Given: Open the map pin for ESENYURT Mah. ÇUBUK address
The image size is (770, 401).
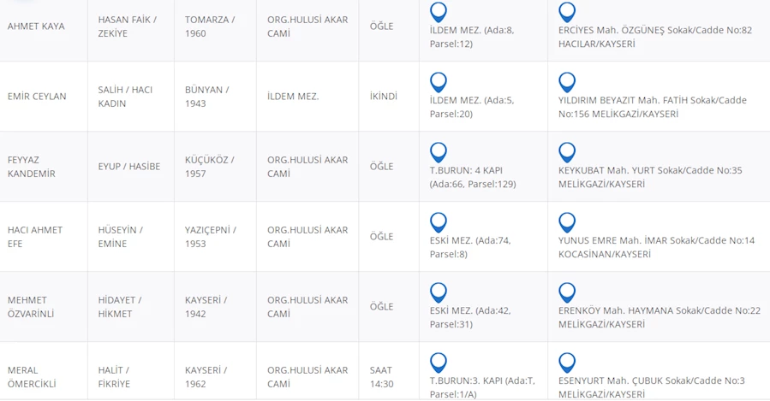Looking at the screenshot, I should [567, 363].
